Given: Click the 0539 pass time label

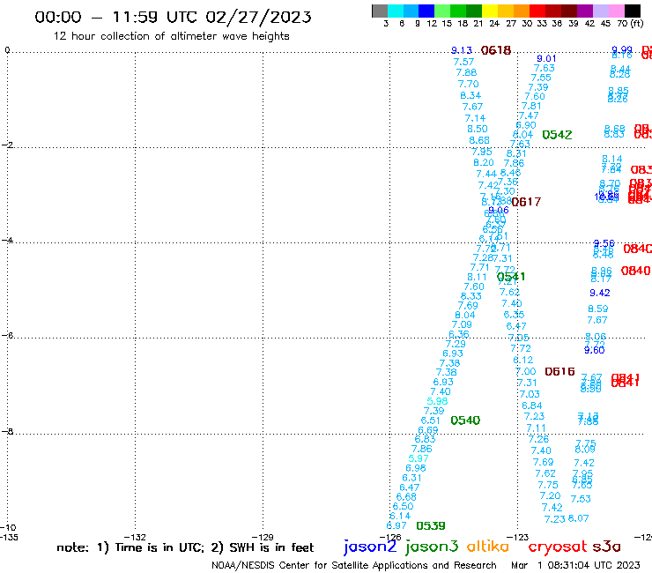Looking at the screenshot, I should pos(431,526).
